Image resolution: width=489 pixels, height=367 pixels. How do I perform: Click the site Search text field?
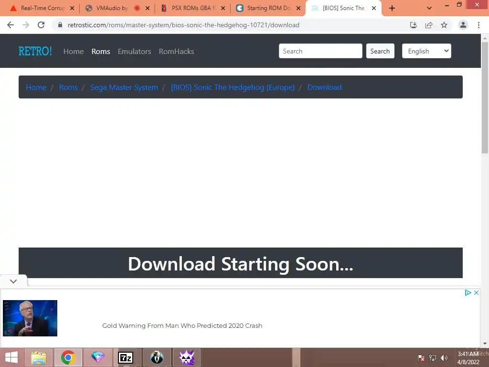320,51
